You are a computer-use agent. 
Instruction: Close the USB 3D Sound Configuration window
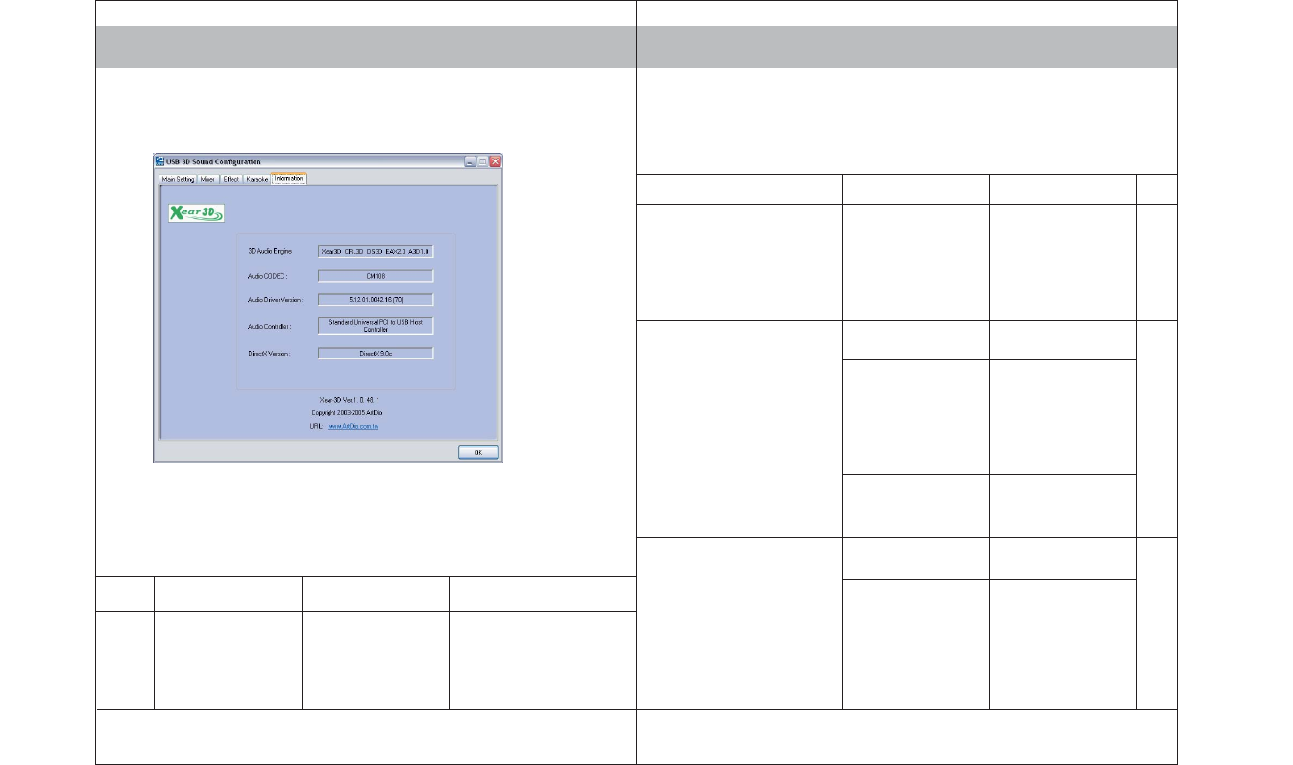[x=495, y=161]
